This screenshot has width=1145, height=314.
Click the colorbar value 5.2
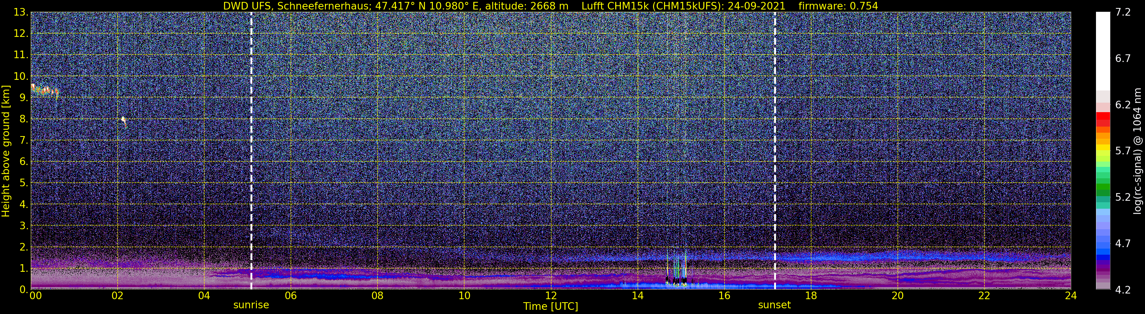point(1123,197)
